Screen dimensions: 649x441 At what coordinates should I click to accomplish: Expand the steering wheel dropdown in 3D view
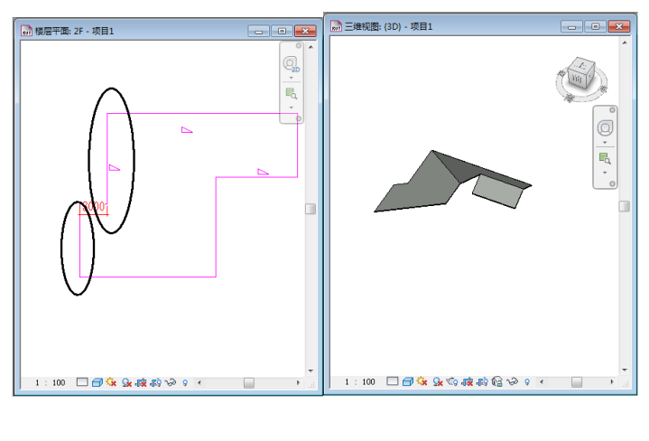(605, 141)
